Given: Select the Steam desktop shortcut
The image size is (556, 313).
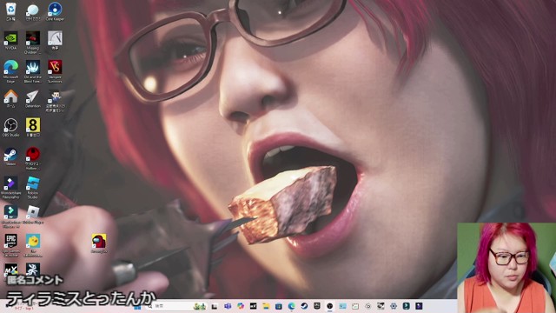Looking at the screenshot, I should pyautogui.click(x=10, y=156).
